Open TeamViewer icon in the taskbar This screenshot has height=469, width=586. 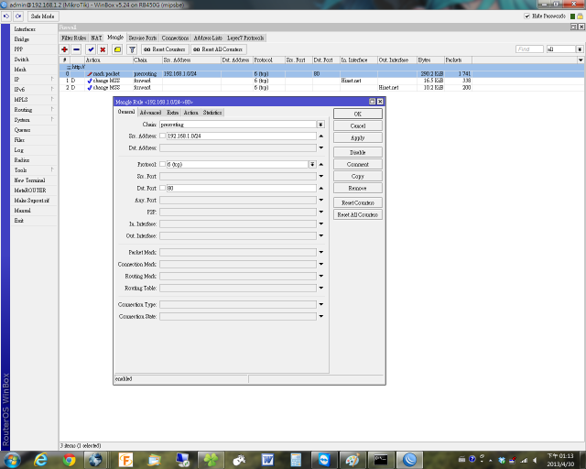[x=324, y=460]
